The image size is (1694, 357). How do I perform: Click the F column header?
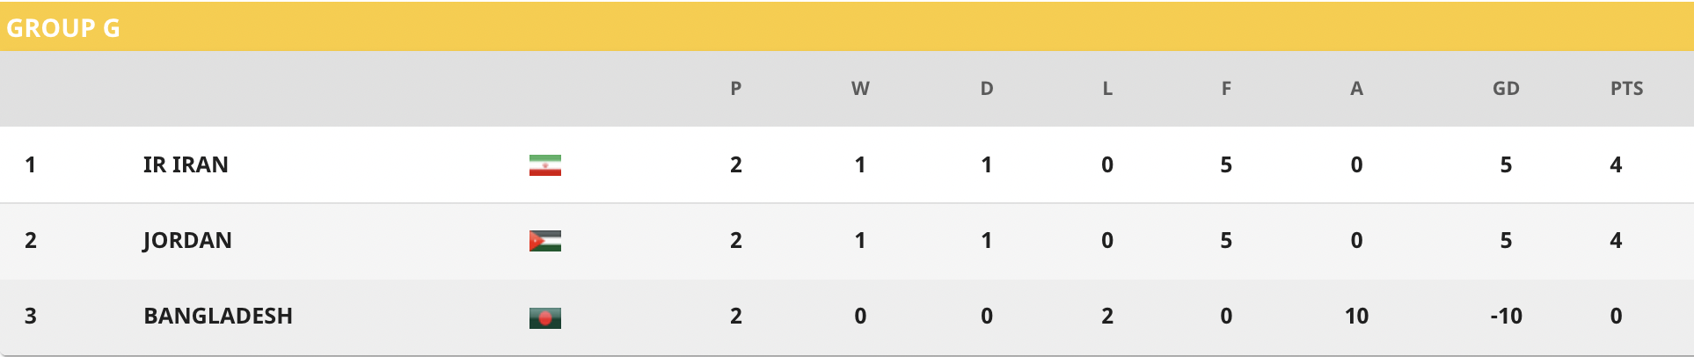(1226, 88)
